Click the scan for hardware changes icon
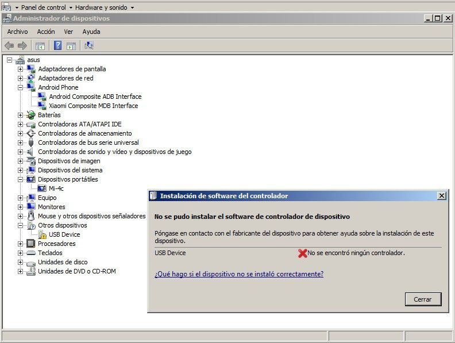This screenshot has height=343, width=455. 89,45
